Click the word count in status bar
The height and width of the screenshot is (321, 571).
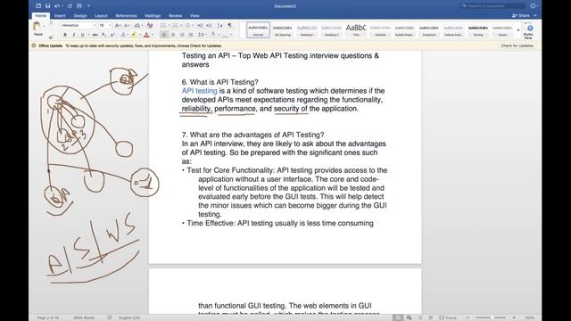click(x=84, y=317)
